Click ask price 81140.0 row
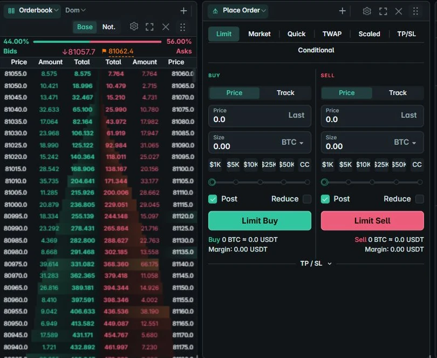The height and width of the screenshot is (358, 437). (148, 264)
